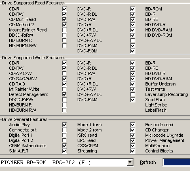Uncheck the Audio Play checkbox

(64, 125)
